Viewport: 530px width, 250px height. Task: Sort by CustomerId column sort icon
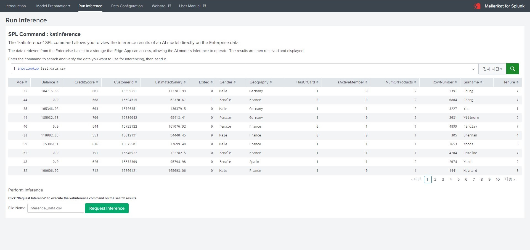tap(136, 82)
